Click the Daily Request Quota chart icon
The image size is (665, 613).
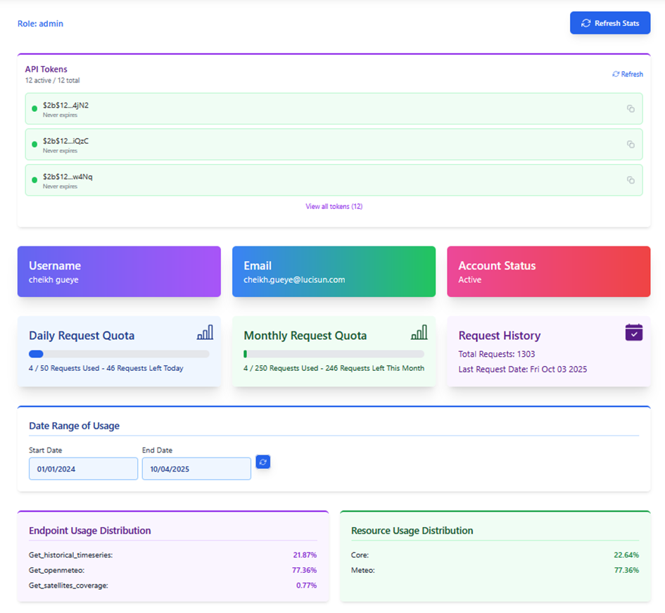[205, 333]
